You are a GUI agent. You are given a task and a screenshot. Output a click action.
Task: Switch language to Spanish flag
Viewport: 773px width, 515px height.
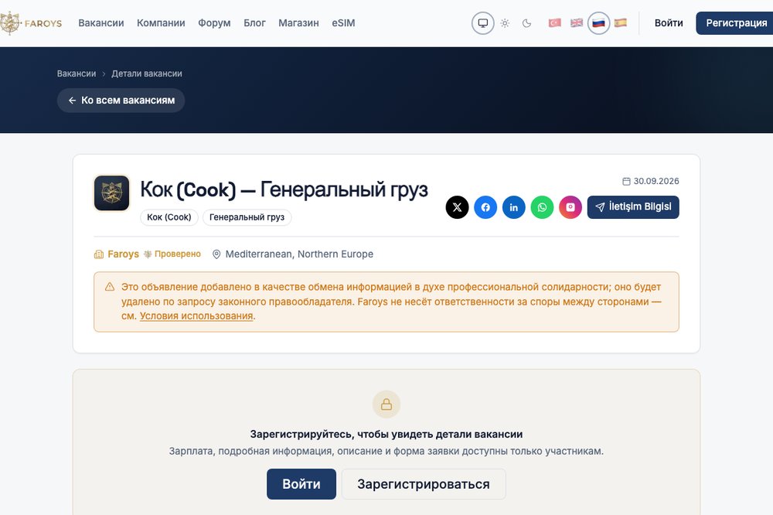coord(621,23)
